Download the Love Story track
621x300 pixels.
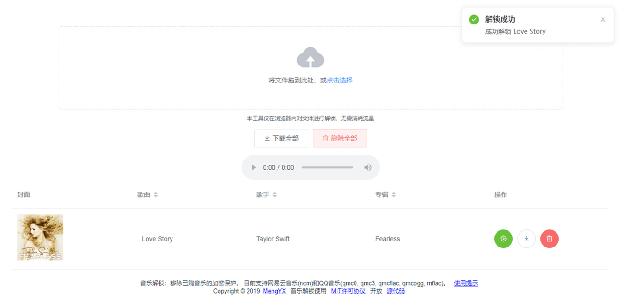[x=526, y=239]
